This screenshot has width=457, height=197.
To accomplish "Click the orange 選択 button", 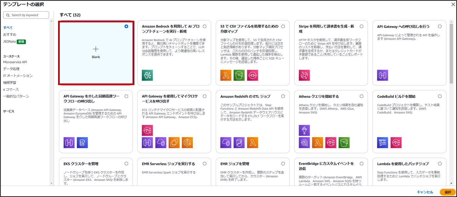I will click(x=448, y=192).
